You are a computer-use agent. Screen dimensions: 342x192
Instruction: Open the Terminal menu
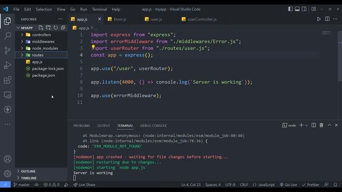tap(99, 9)
